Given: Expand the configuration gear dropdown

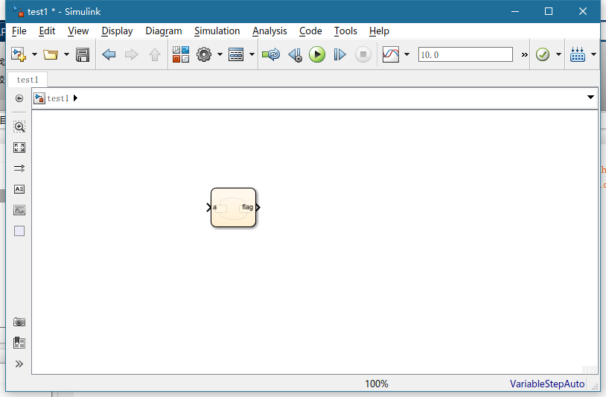Looking at the screenshot, I should (220, 54).
